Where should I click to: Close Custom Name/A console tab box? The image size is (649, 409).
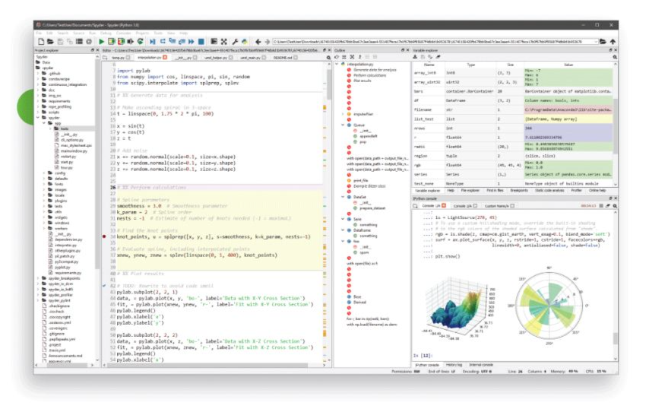512,206
